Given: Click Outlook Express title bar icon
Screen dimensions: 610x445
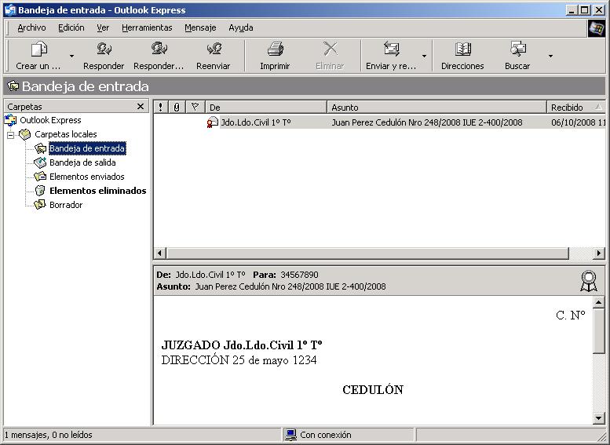Looking at the screenshot, I should 9,9.
